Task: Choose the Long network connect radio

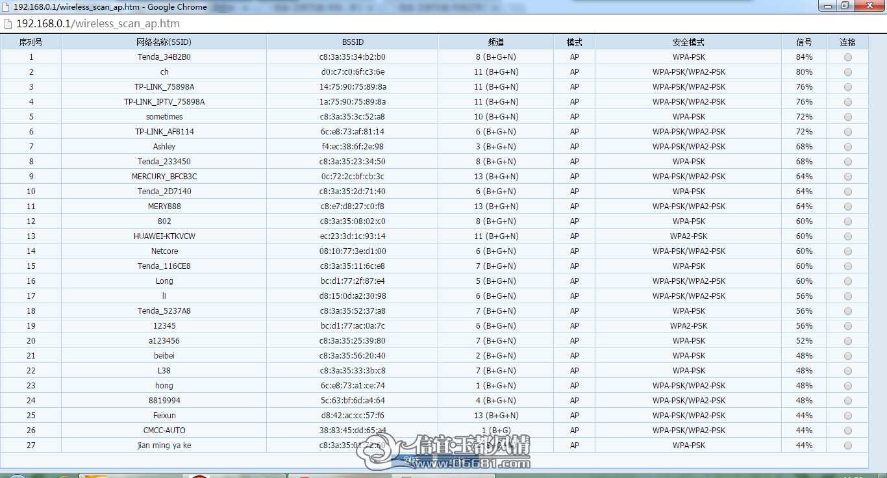Action: point(847,281)
